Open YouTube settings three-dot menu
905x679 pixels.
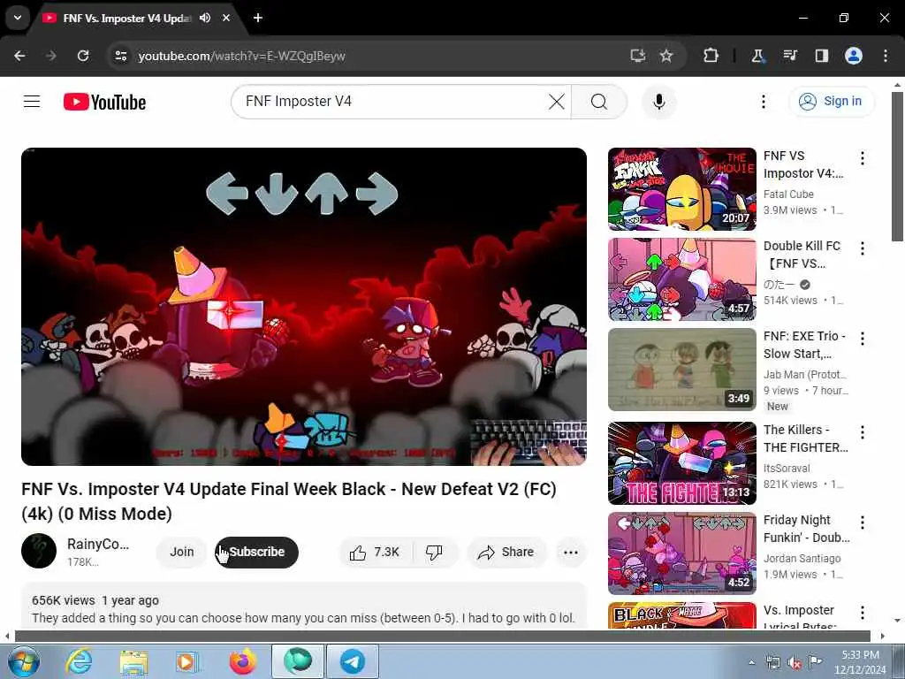(763, 102)
